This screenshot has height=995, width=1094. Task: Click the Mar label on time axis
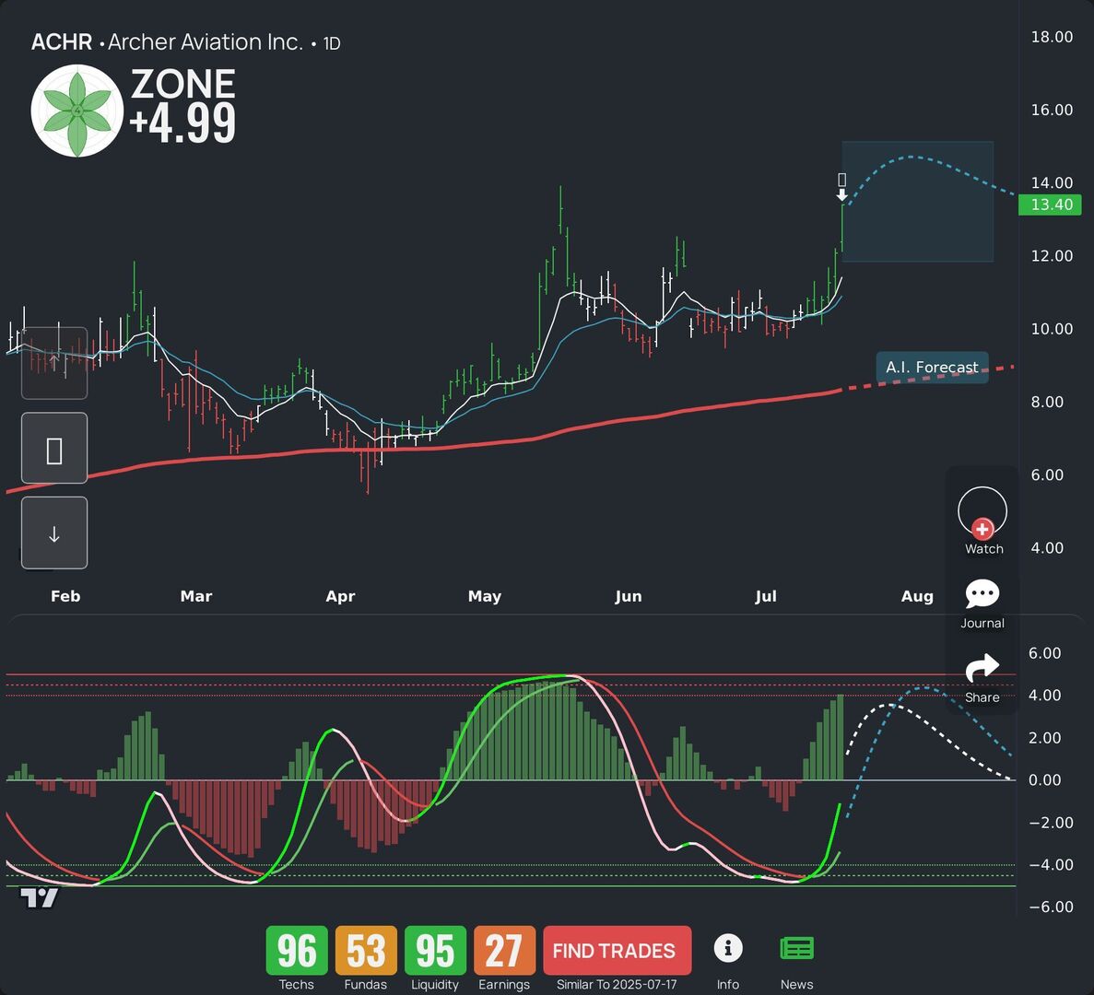point(196,596)
